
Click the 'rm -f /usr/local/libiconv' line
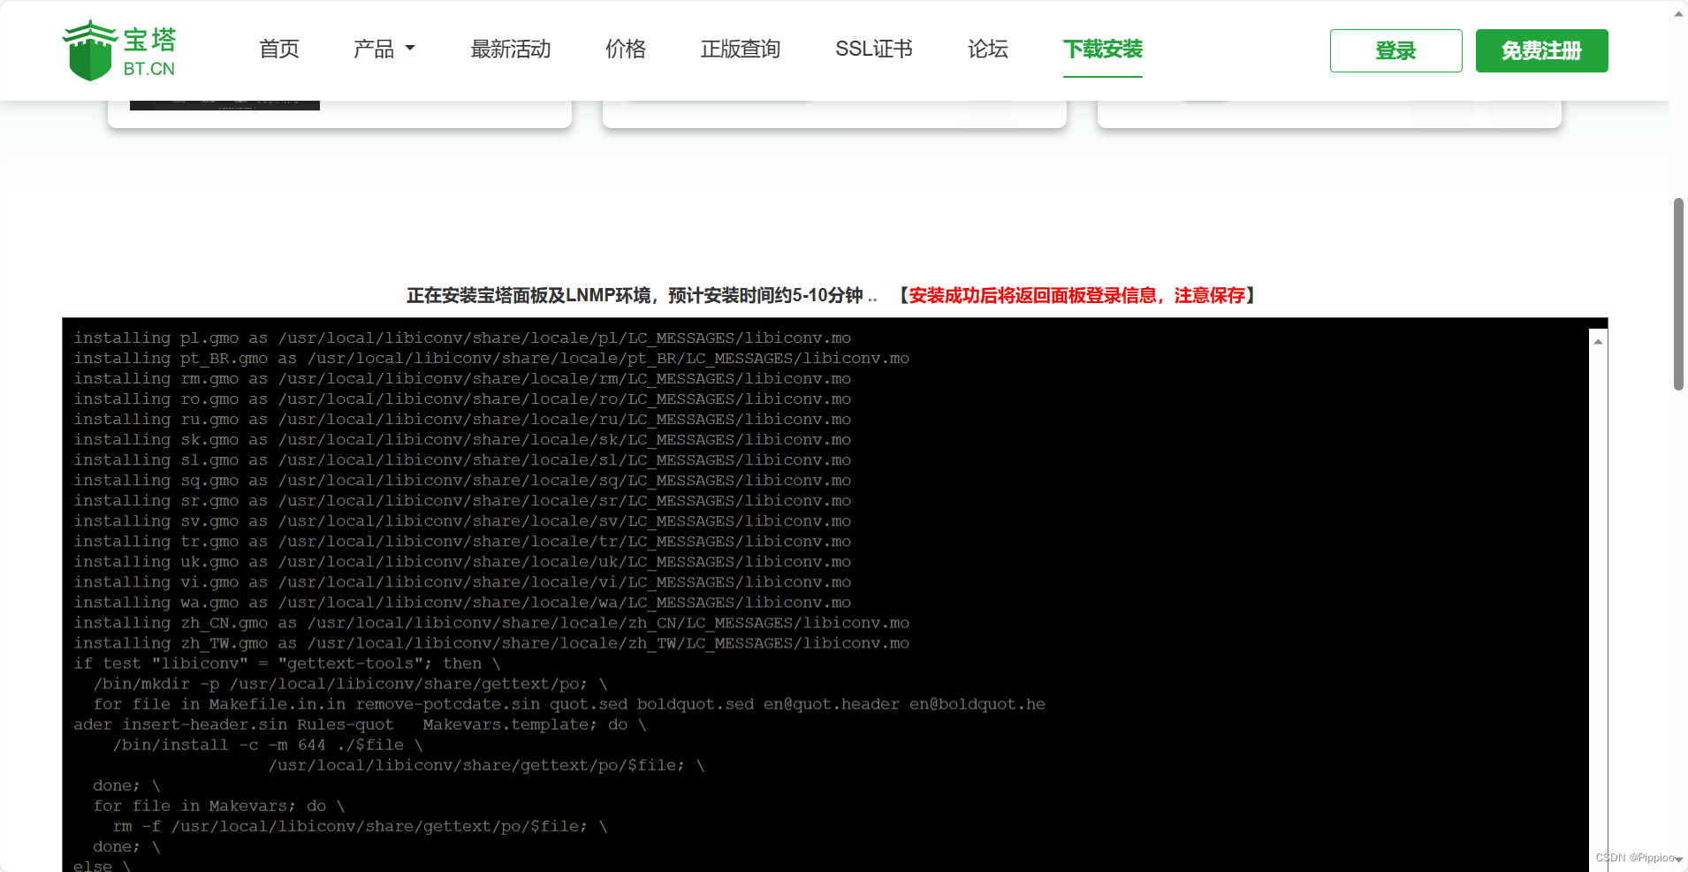point(361,826)
